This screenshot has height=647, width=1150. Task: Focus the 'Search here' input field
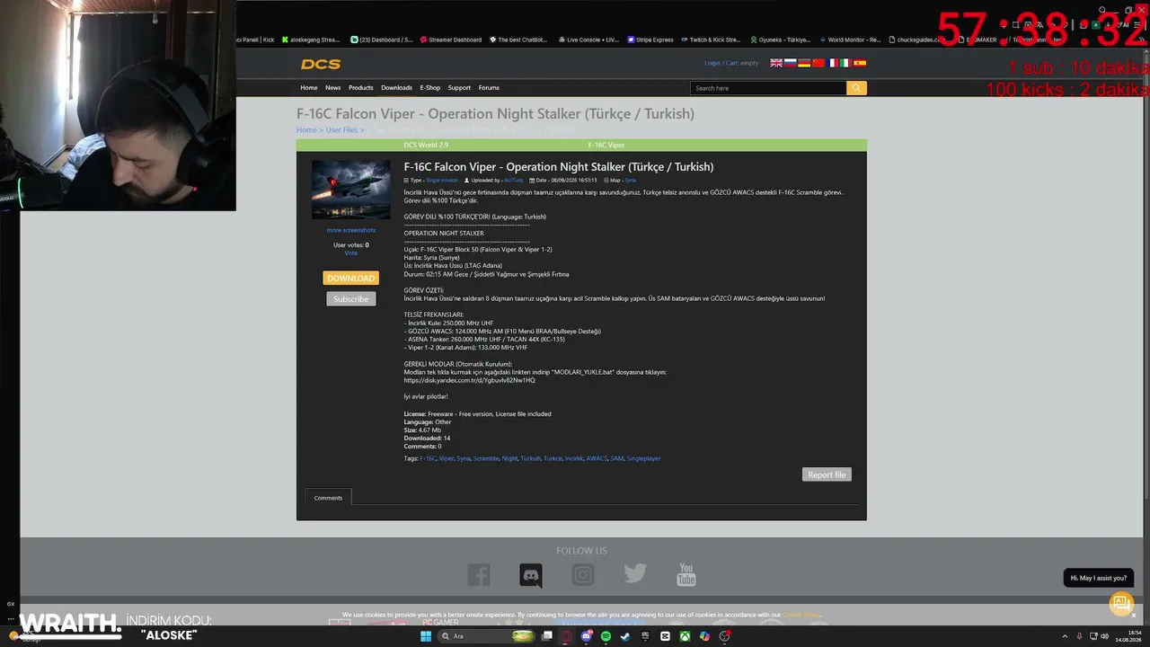pos(768,88)
